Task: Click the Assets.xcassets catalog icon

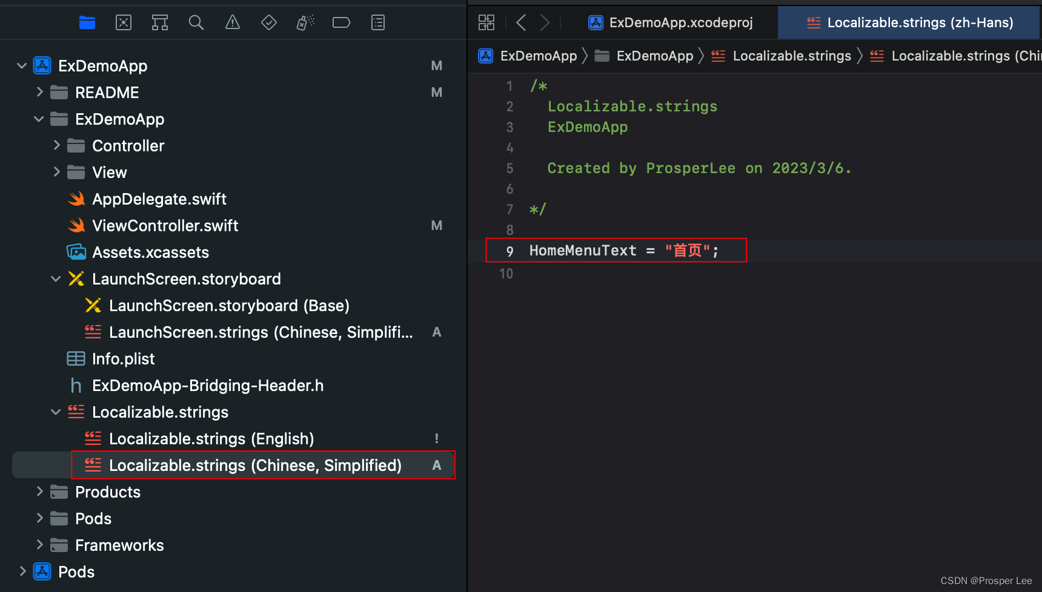Action: pyautogui.click(x=76, y=252)
